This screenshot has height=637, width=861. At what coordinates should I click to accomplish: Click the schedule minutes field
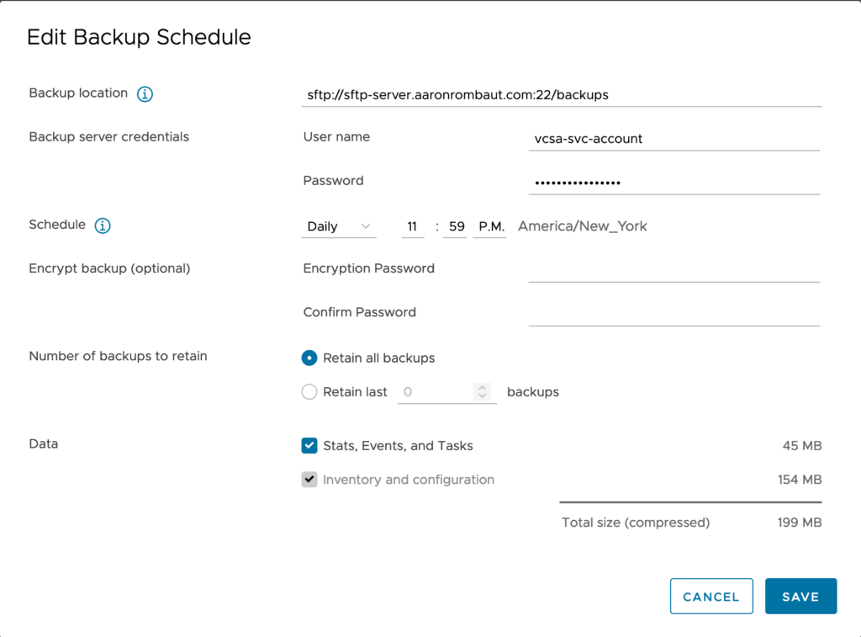(454, 226)
